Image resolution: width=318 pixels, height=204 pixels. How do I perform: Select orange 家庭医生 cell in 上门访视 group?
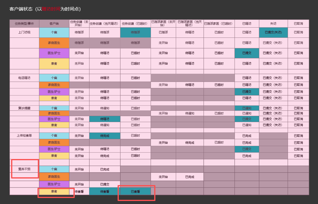pos(54,43)
